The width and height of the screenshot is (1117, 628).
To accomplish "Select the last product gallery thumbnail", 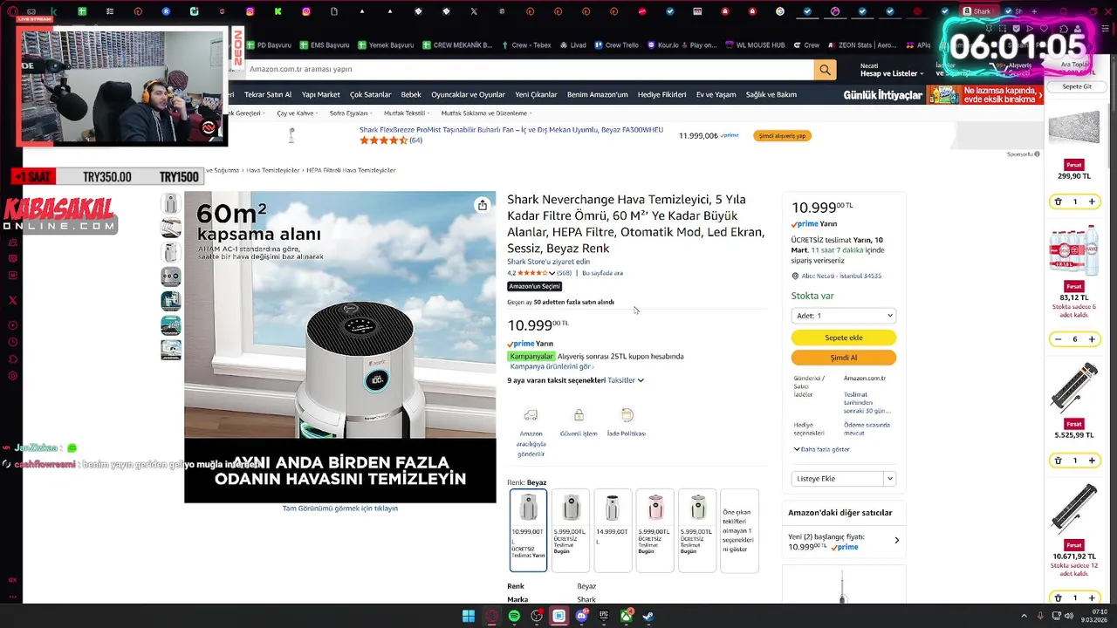I will tap(171, 350).
